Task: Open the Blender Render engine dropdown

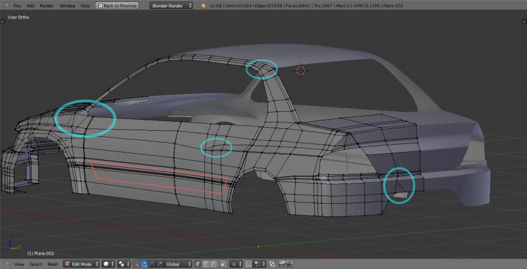Action: (171, 5)
